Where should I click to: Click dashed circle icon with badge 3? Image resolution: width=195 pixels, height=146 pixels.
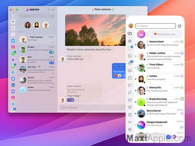coord(130,48)
